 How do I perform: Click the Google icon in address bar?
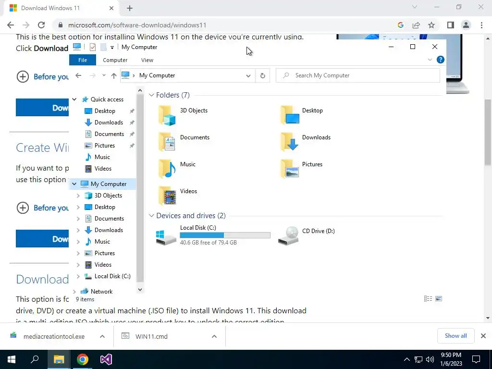[400, 25]
